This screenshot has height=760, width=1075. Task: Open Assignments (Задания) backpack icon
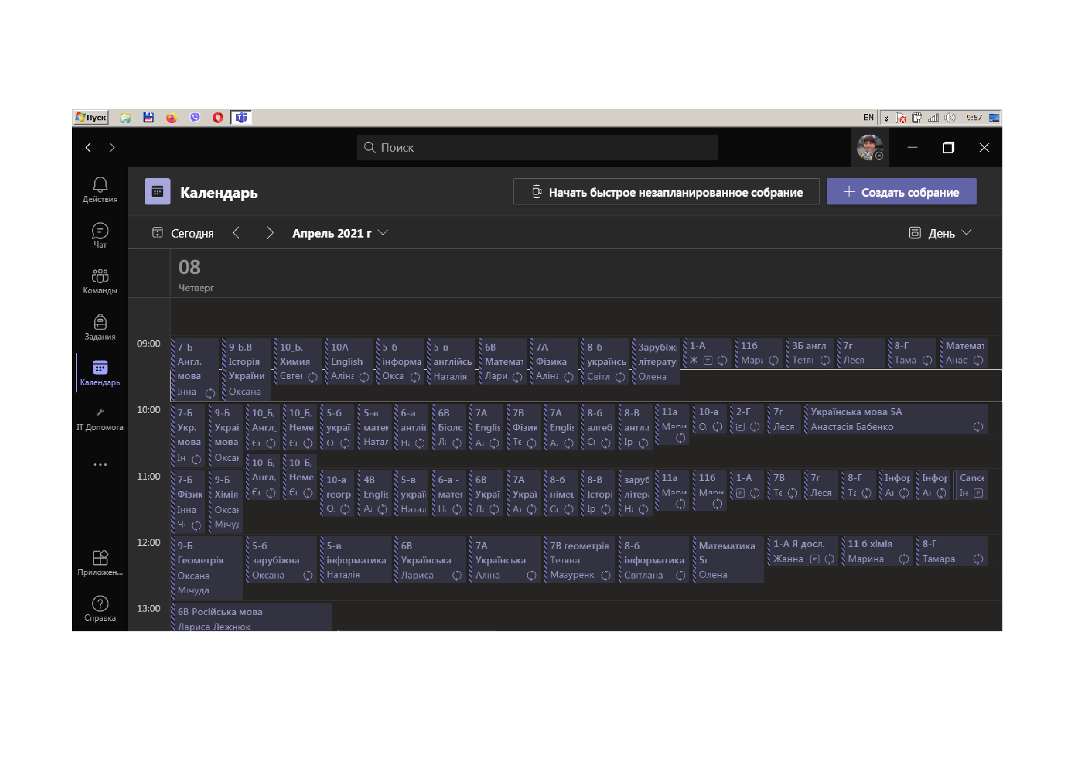pyautogui.click(x=100, y=327)
